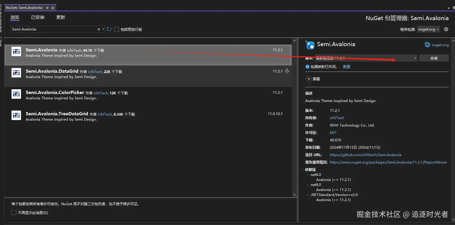Refresh the package search results
The image size is (455, 225).
109,29
